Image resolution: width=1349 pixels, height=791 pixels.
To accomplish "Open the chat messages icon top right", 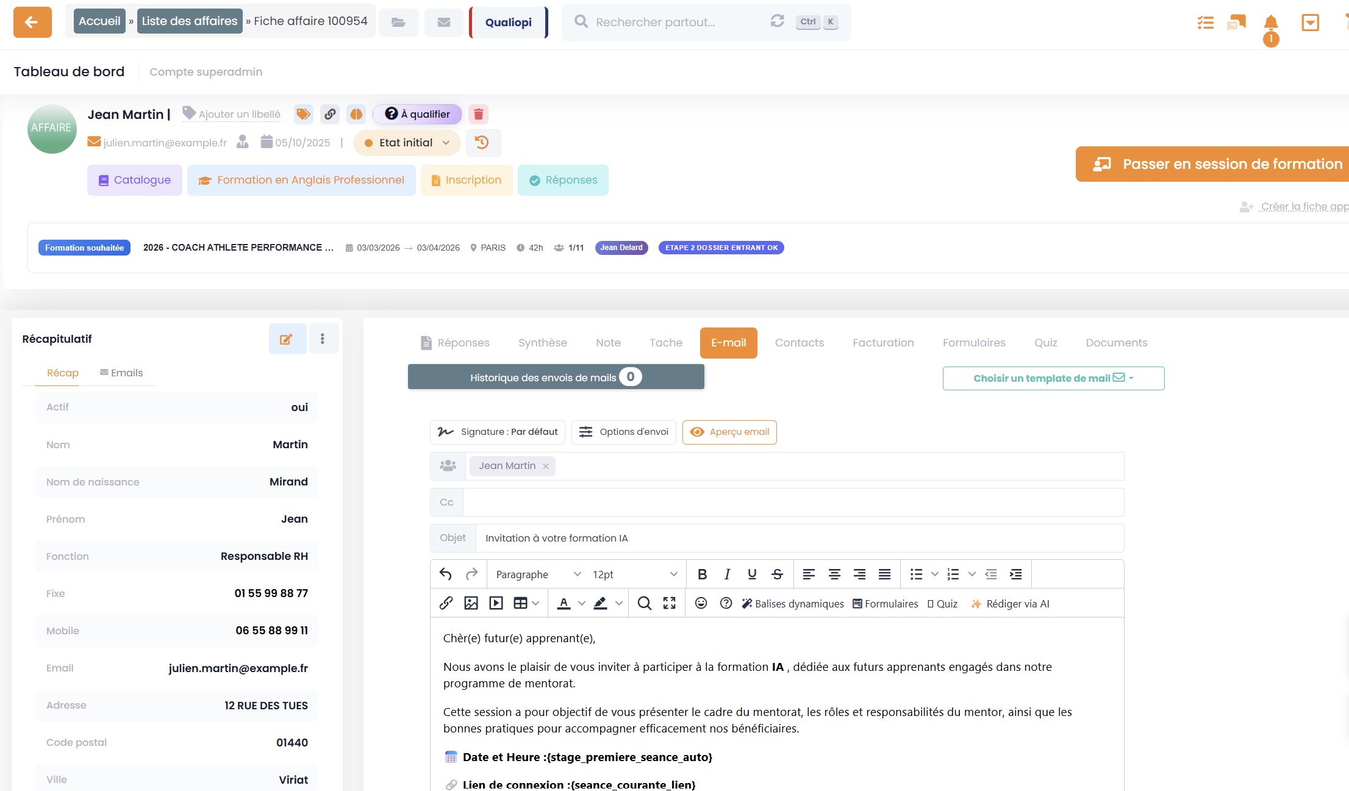I will 1236,23.
